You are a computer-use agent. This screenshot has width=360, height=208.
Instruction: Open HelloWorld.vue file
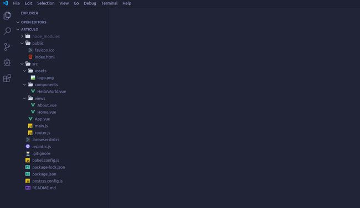(52, 91)
